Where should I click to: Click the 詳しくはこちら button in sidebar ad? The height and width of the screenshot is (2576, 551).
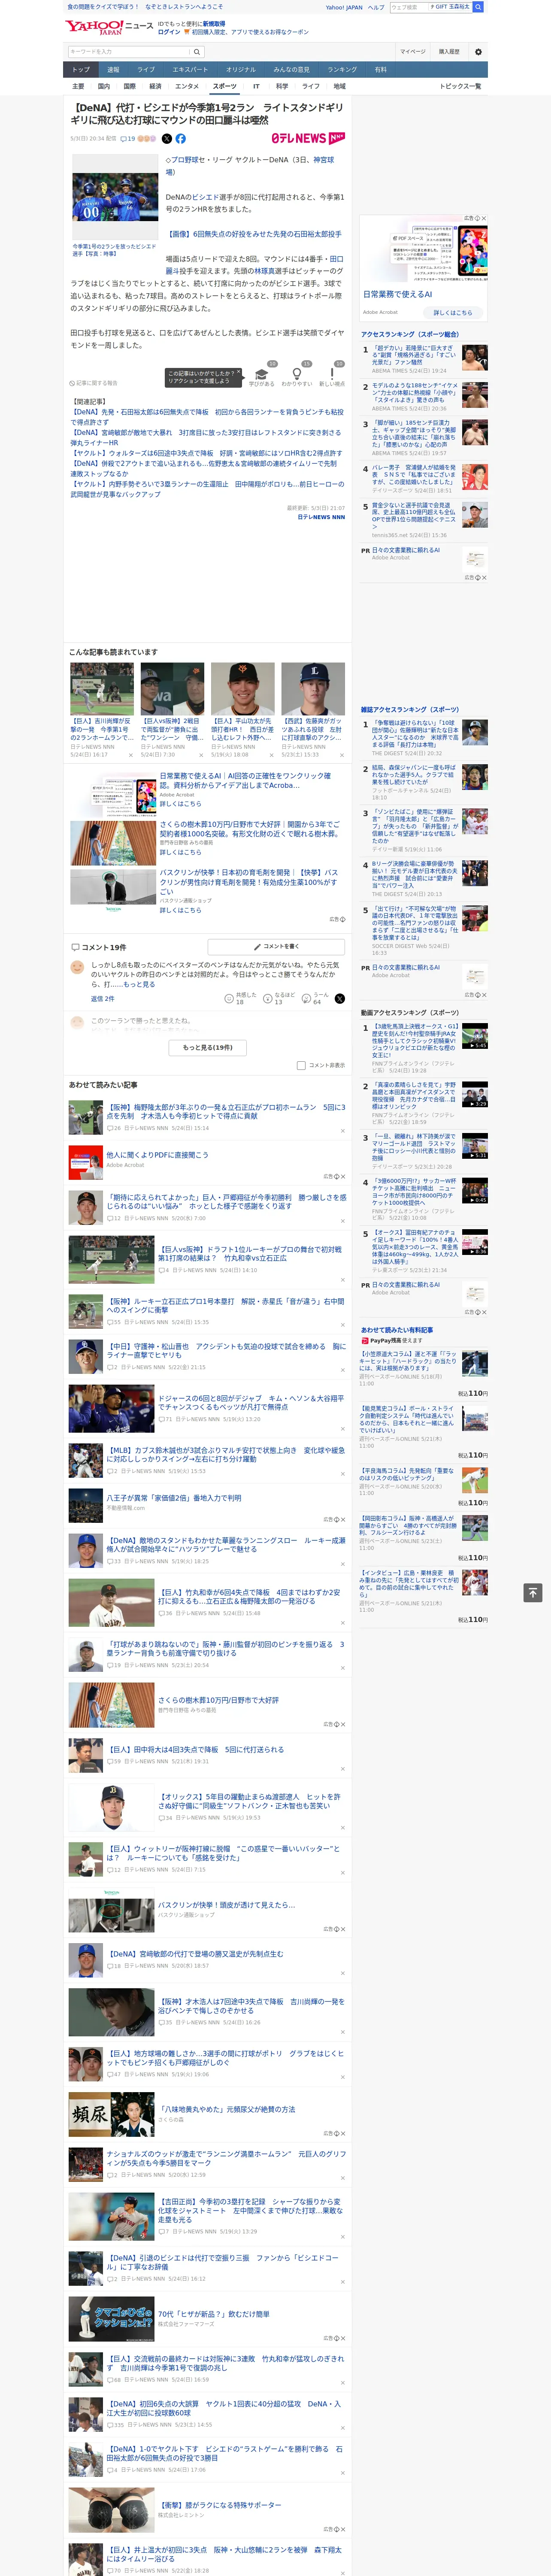[453, 313]
